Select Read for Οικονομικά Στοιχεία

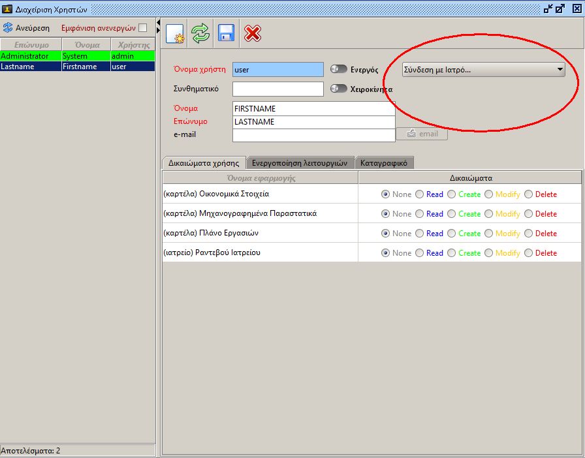point(420,194)
